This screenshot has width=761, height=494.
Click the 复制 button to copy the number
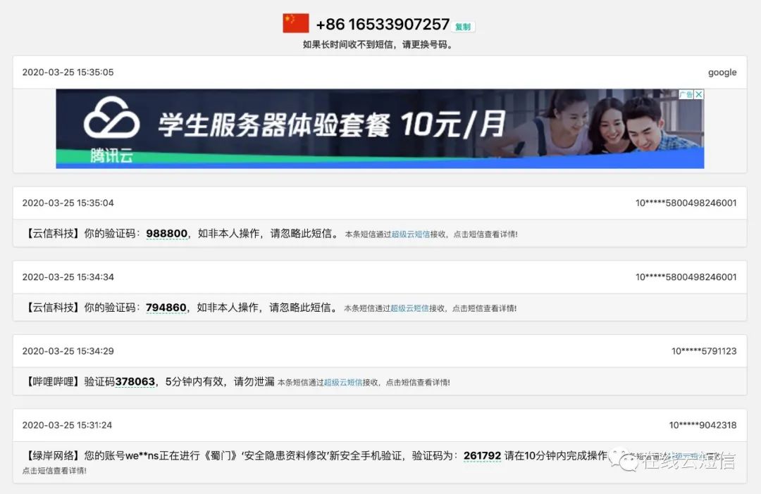pyautogui.click(x=464, y=26)
